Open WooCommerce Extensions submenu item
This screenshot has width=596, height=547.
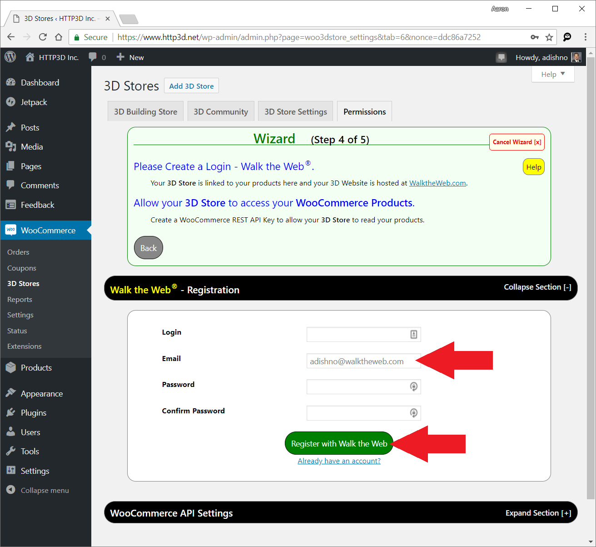tap(25, 346)
